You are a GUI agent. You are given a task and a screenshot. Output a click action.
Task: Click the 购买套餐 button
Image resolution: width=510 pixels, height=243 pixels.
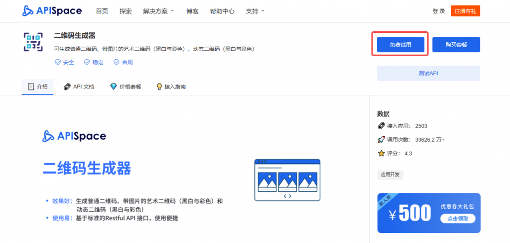coord(456,45)
